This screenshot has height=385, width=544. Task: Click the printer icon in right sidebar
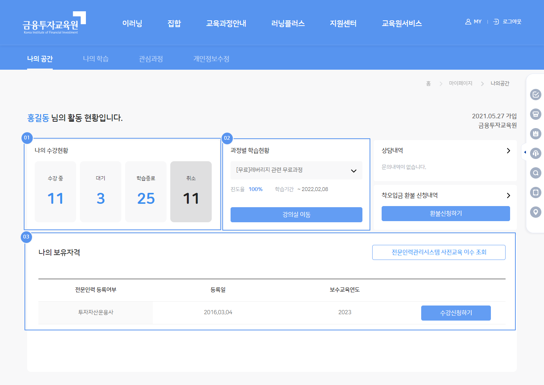coord(535,114)
